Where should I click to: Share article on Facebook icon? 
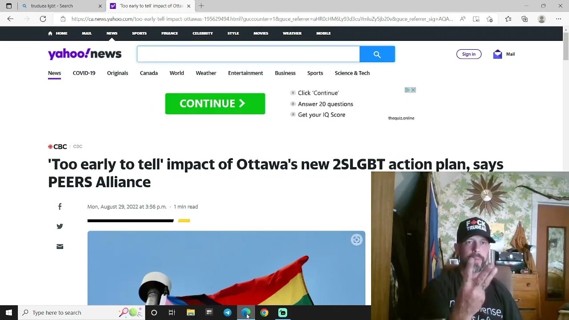[x=60, y=207]
